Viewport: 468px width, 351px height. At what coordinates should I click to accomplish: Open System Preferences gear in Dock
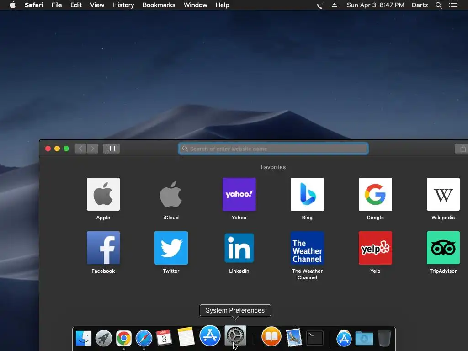(235, 336)
